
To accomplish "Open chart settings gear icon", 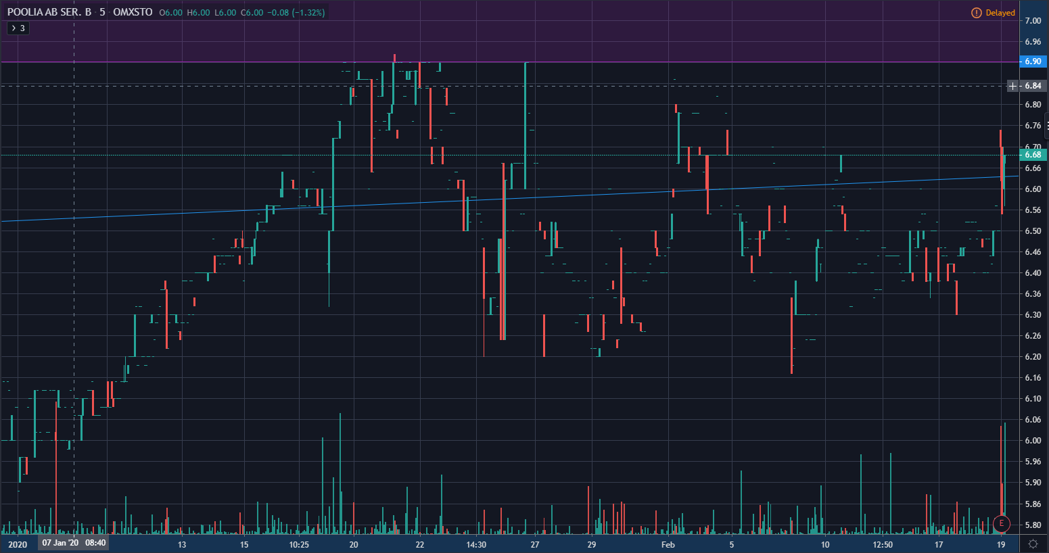I will tap(1033, 544).
